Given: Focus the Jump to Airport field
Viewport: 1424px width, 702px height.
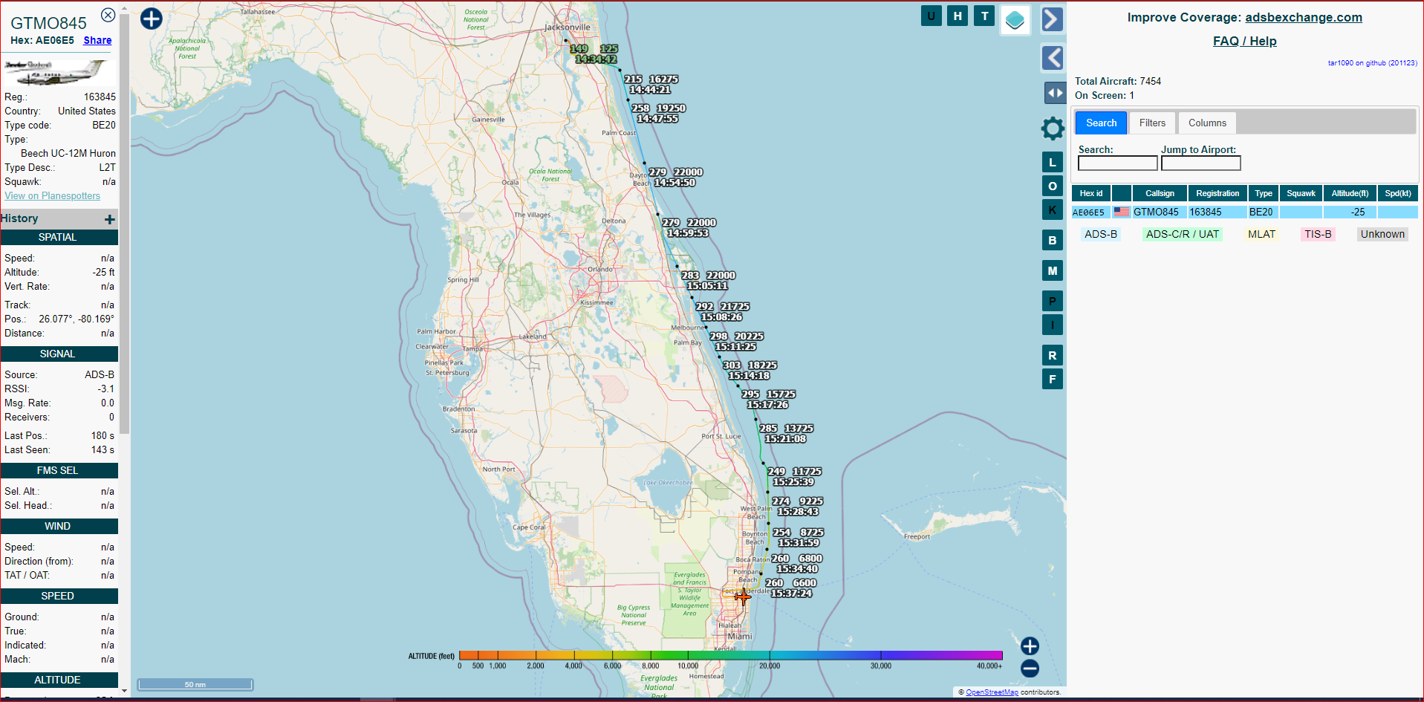Looking at the screenshot, I should [1201, 163].
